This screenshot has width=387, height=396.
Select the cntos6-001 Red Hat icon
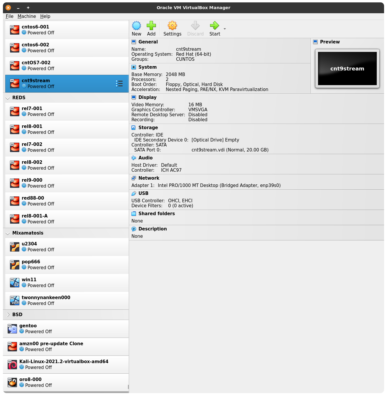pos(15,30)
